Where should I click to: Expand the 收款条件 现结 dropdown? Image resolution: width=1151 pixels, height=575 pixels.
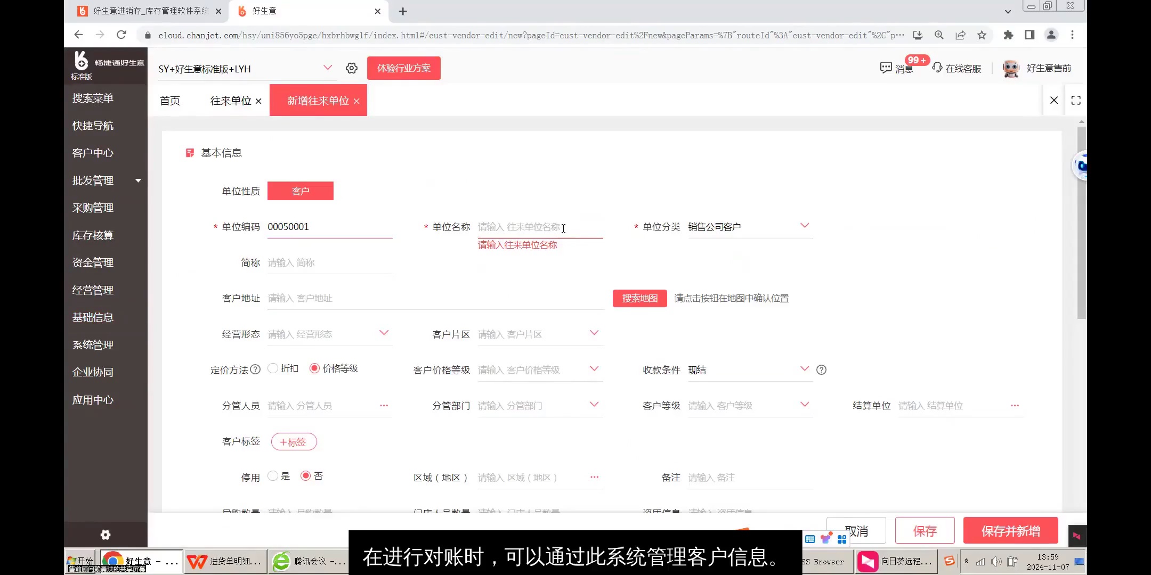(x=805, y=368)
